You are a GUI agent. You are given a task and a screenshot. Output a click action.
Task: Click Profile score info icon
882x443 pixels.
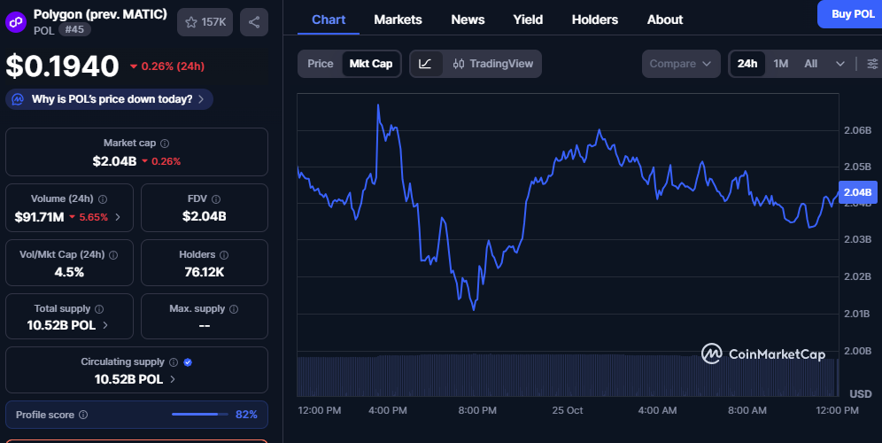click(x=83, y=415)
